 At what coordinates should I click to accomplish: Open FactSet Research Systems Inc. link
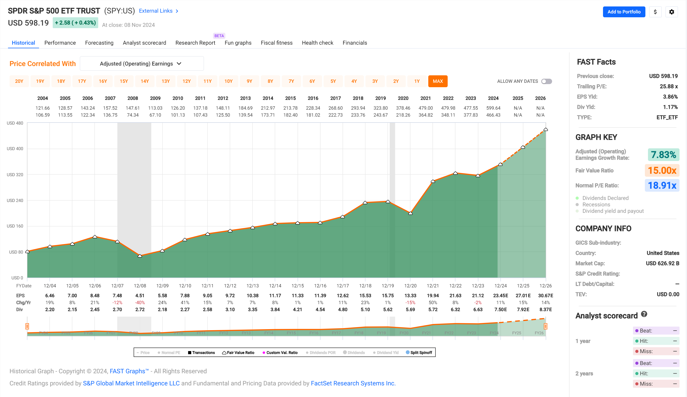[353, 383]
